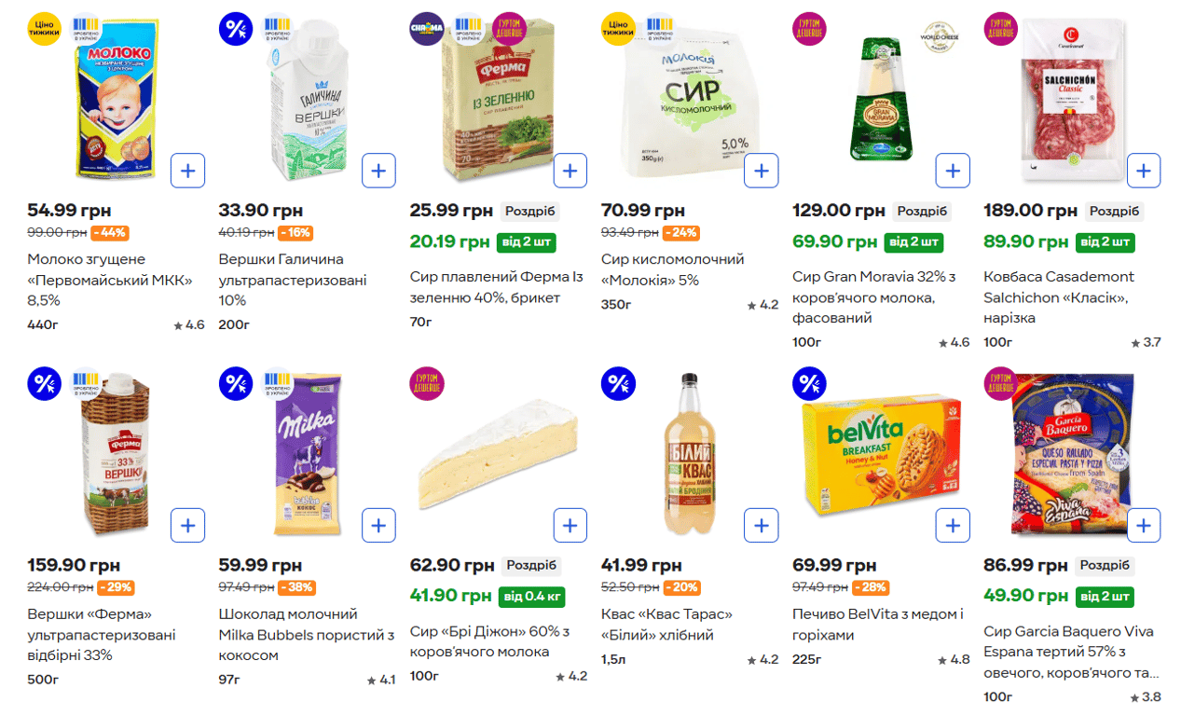Screen dimensions: 1181x716
Task: Click the Гуртом дешевше badge on Брі Діжон
Action: 427,384
